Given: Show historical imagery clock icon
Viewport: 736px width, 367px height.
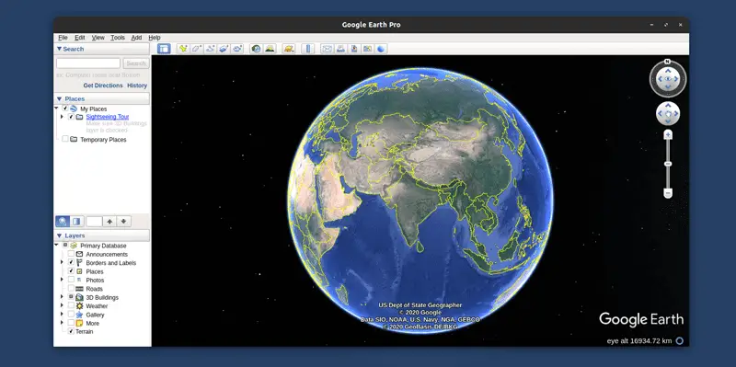Looking at the screenshot, I should point(256,49).
